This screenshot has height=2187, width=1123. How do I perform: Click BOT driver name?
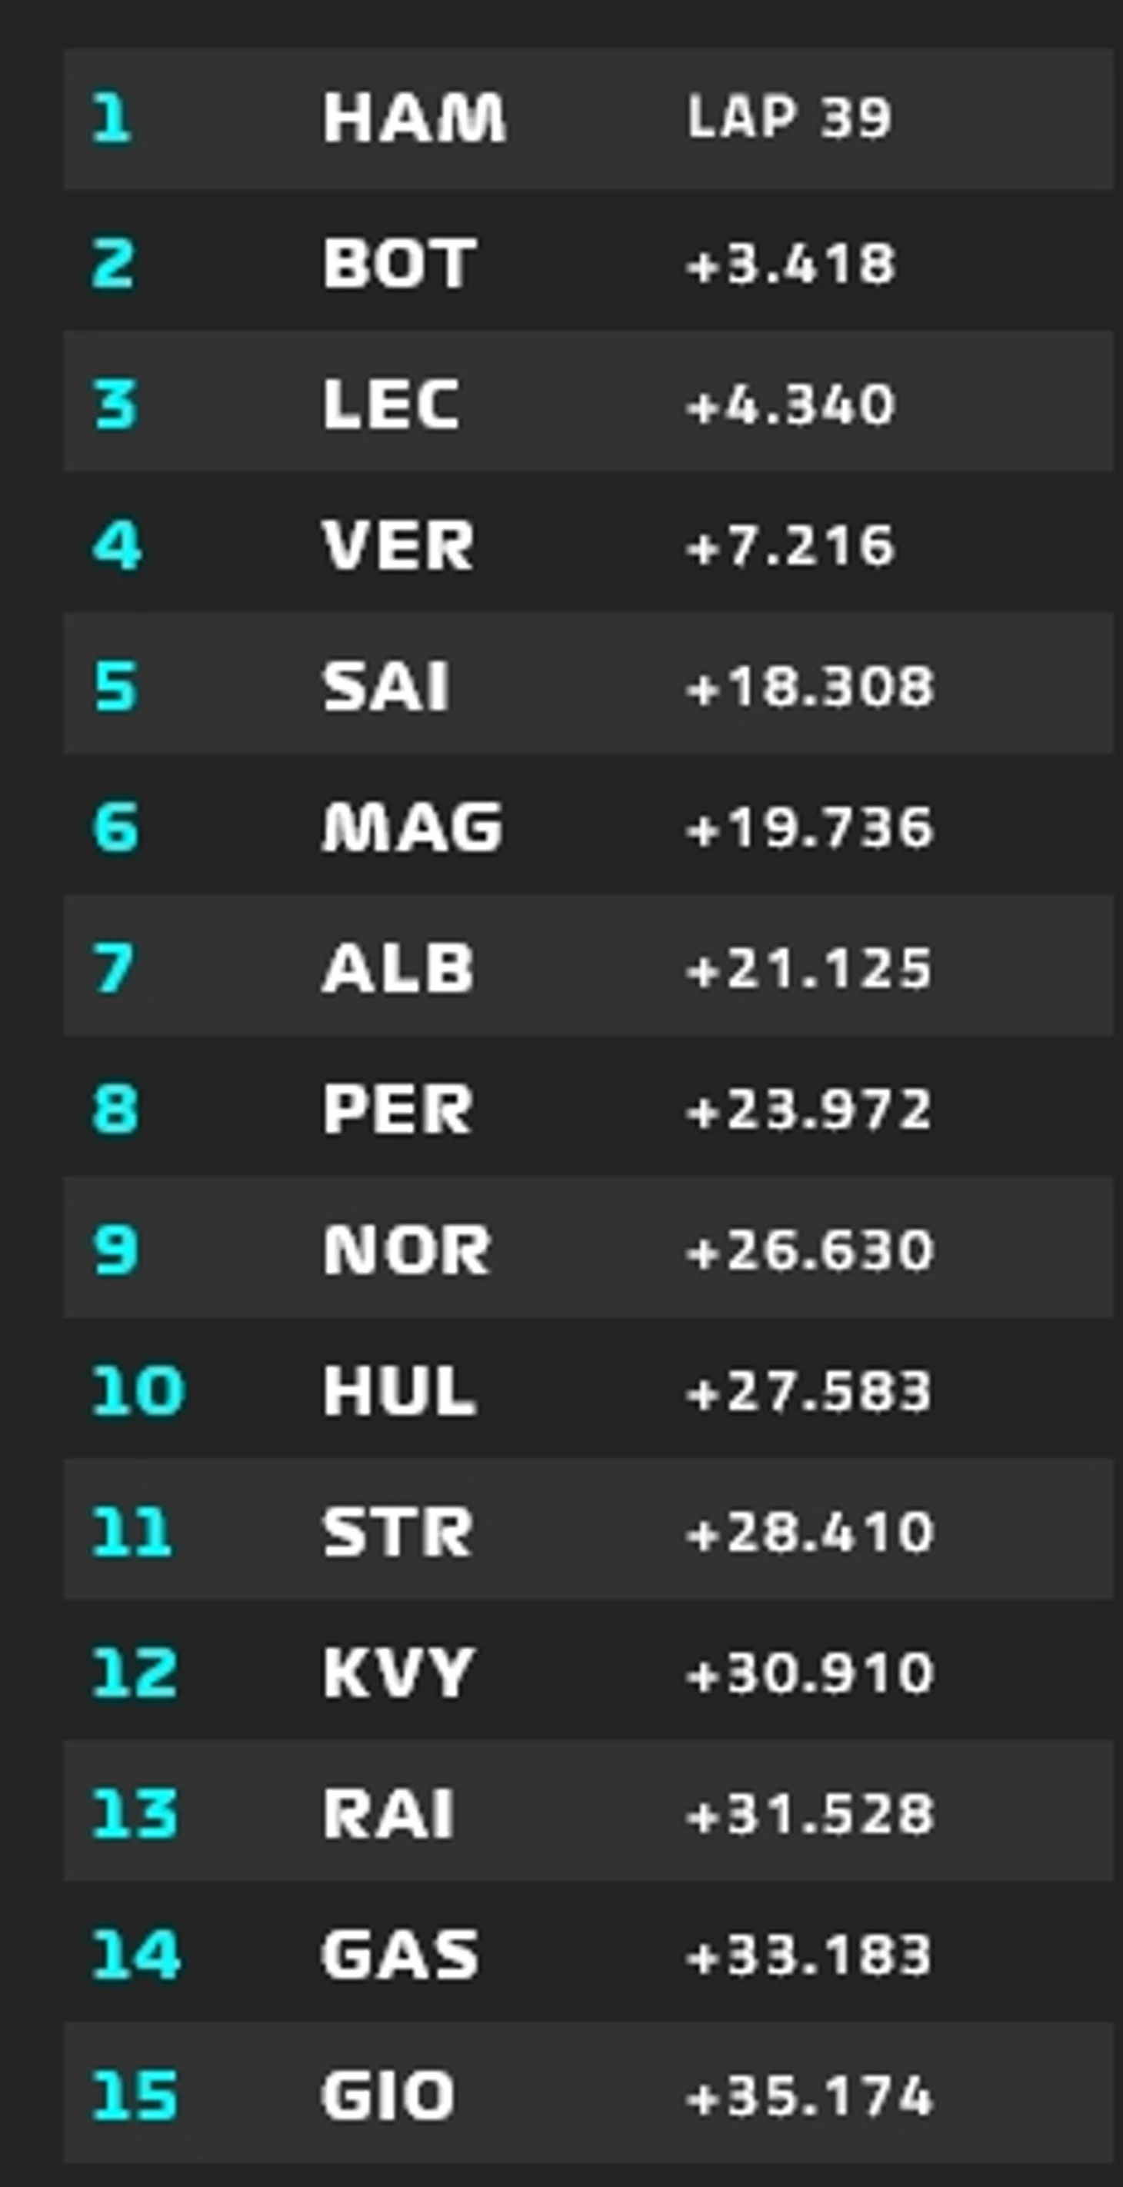click(x=398, y=262)
